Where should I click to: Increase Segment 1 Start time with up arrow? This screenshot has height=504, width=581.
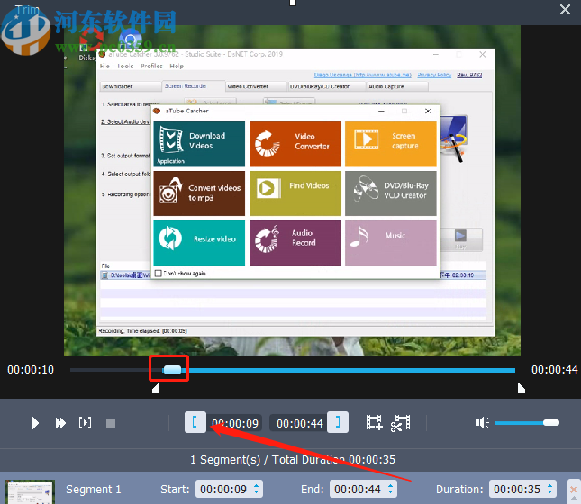(256, 485)
